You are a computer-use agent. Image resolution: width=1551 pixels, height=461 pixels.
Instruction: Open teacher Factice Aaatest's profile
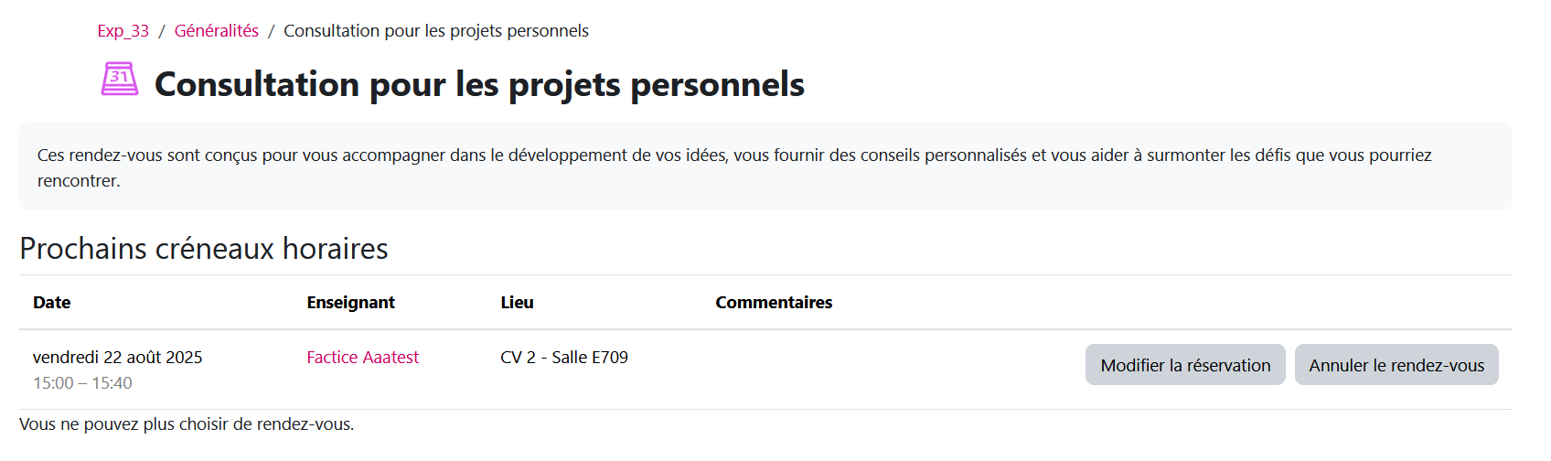click(x=362, y=358)
